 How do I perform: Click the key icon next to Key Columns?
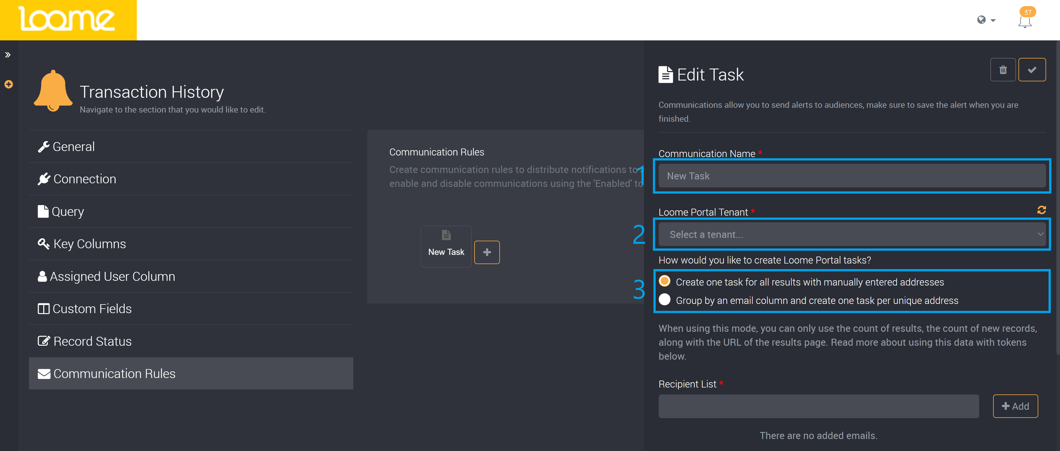click(44, 243)
